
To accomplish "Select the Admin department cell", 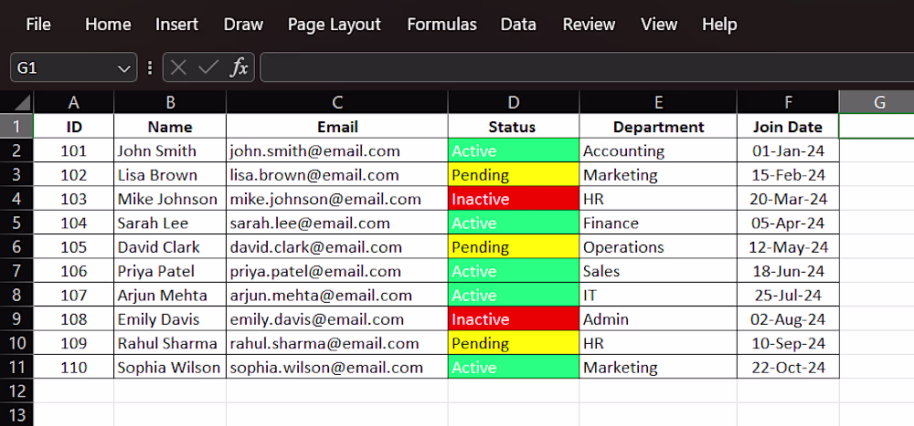I will [x=658, y=319].
